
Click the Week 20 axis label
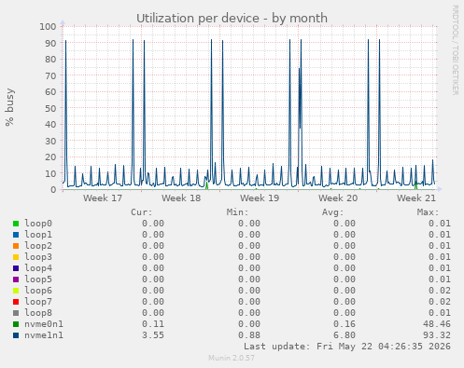point(338,198)
